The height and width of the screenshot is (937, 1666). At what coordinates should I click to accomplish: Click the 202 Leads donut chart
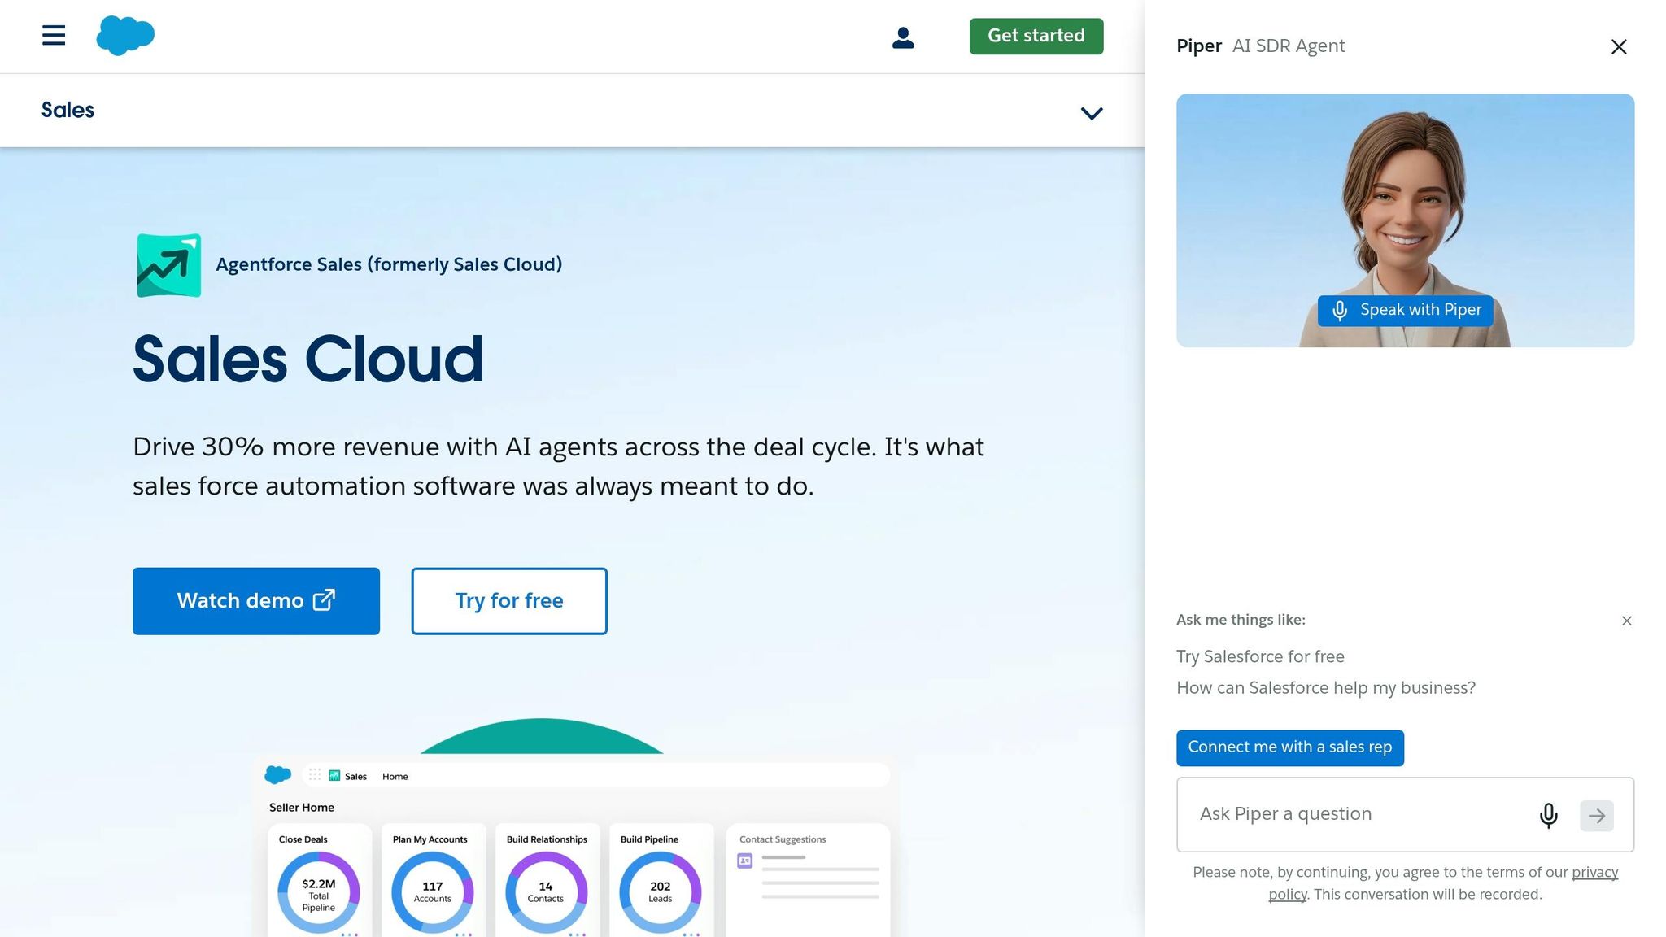point(661,893)
